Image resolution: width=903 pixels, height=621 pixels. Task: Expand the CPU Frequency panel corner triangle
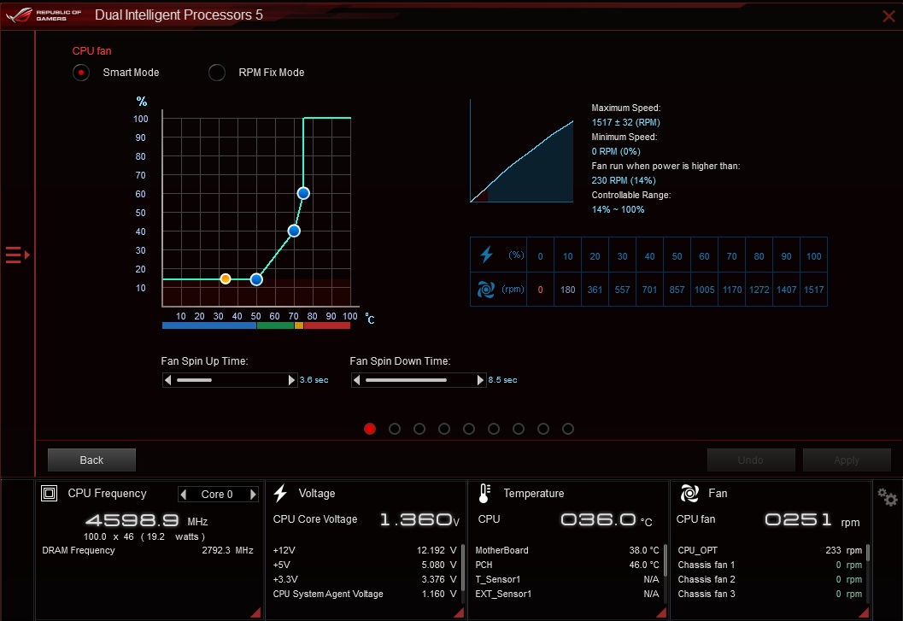pyautogui.click(x=255, y=613)
